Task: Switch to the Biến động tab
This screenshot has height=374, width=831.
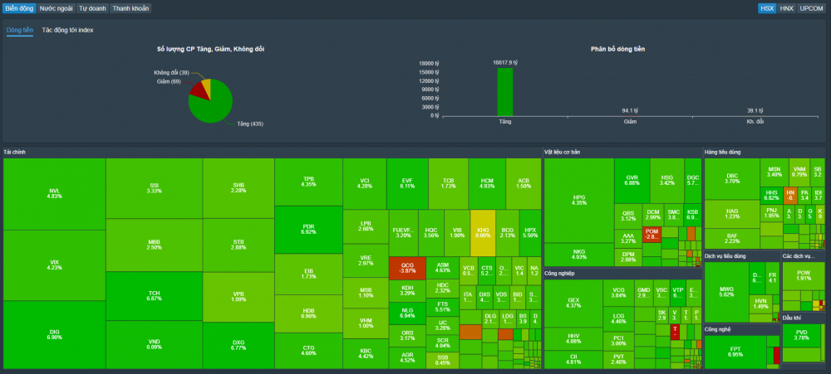Action: tap(19, 8)
